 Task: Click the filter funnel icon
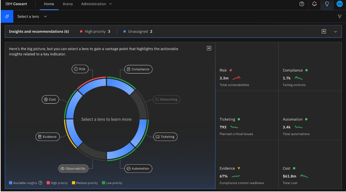(340, 17)
